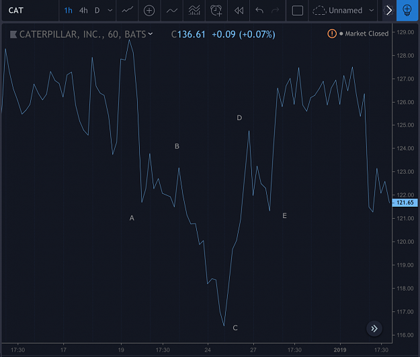Image resolution: width=420 pixels, height=357 pixels.
Task: Open the indicators wave icon
Action: pyautogui.click(x=172, y=11)
